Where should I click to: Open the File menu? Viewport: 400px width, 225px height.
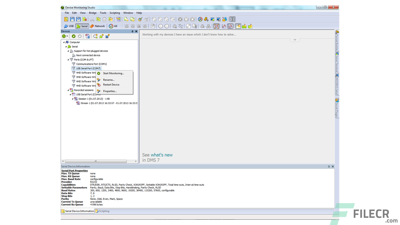tap(67, 13)
